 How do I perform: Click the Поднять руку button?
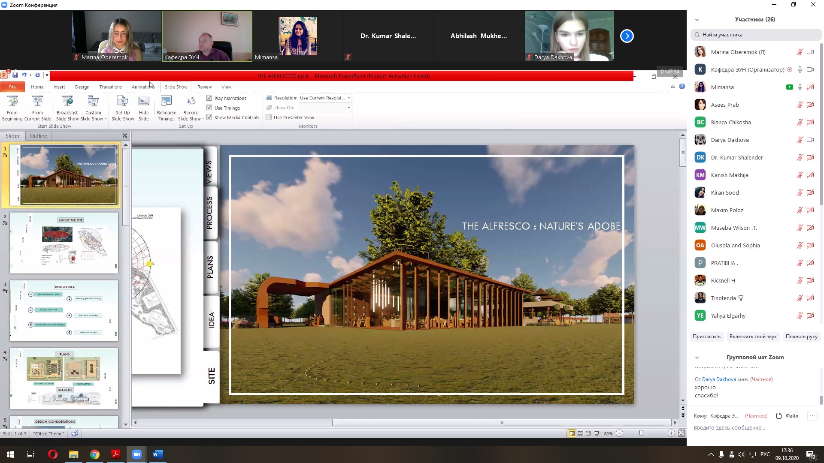[x=801, y=337]
